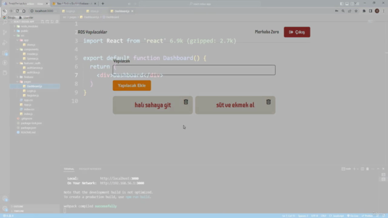Switch to the Dashboard.js editor tab
Viewport: 388px width, 218px height.
[122, 11]
